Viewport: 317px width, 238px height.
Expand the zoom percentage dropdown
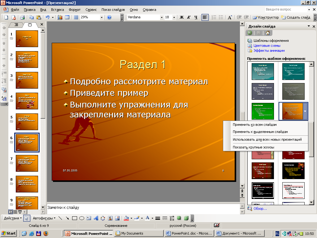102,17
